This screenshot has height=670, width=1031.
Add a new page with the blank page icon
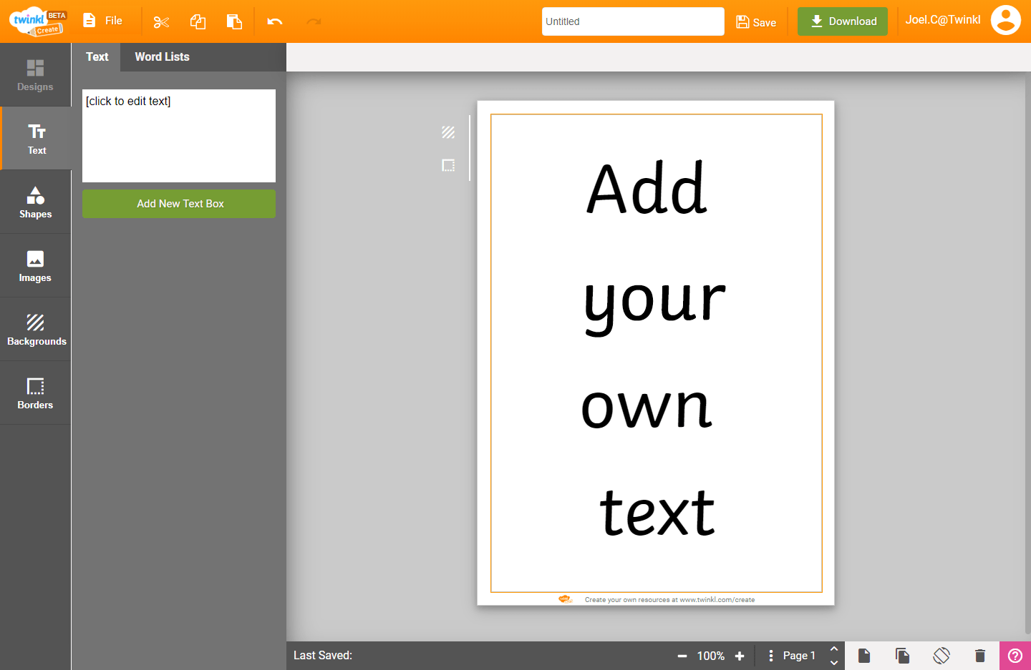[x=863, y=655]
